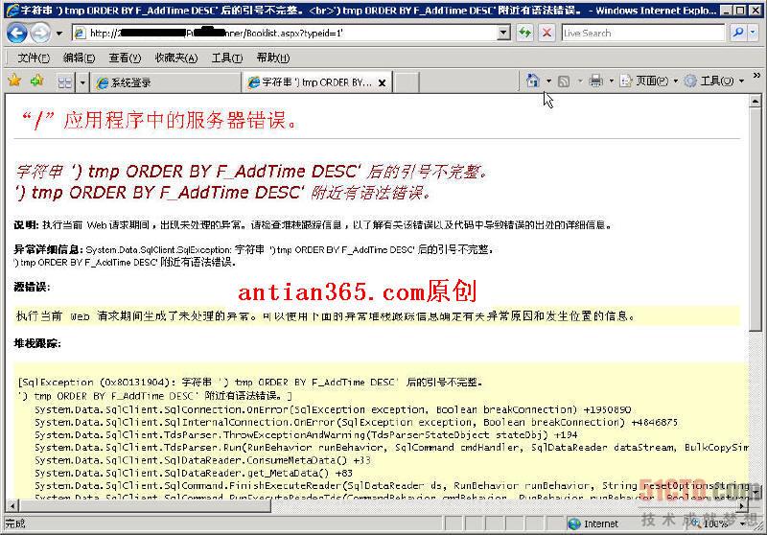This screenshot has height=535, width=767.
Task: Click the RSS feeds icon
Action: [564, 81]
